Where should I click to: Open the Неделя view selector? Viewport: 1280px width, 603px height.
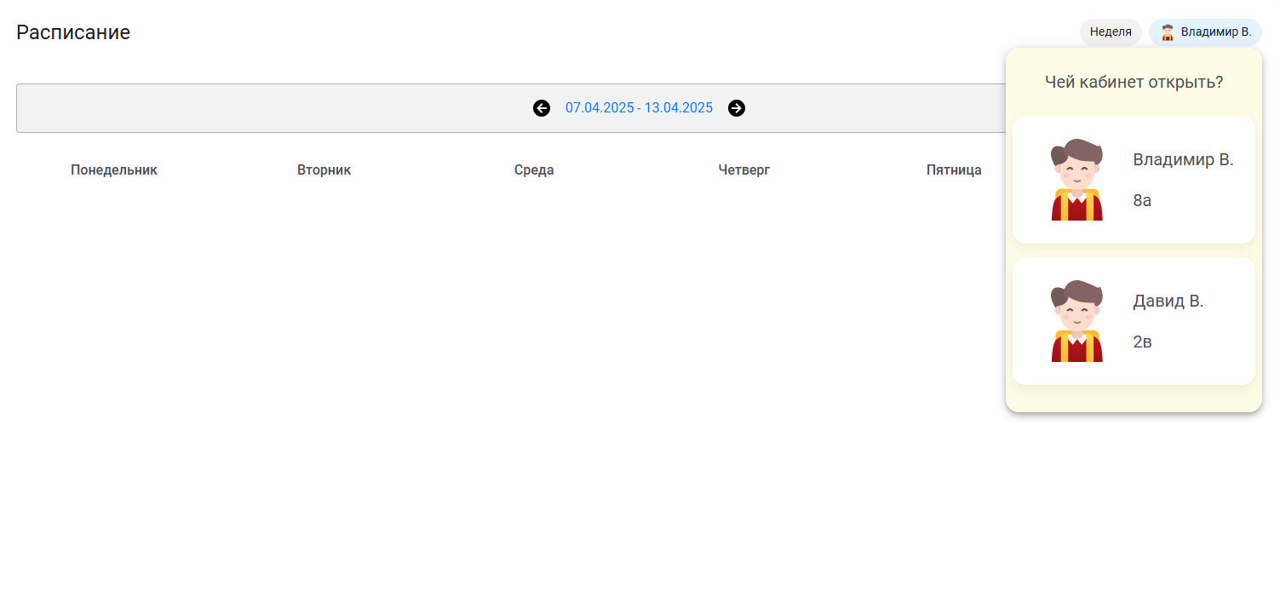click(x=1111, y=32)
